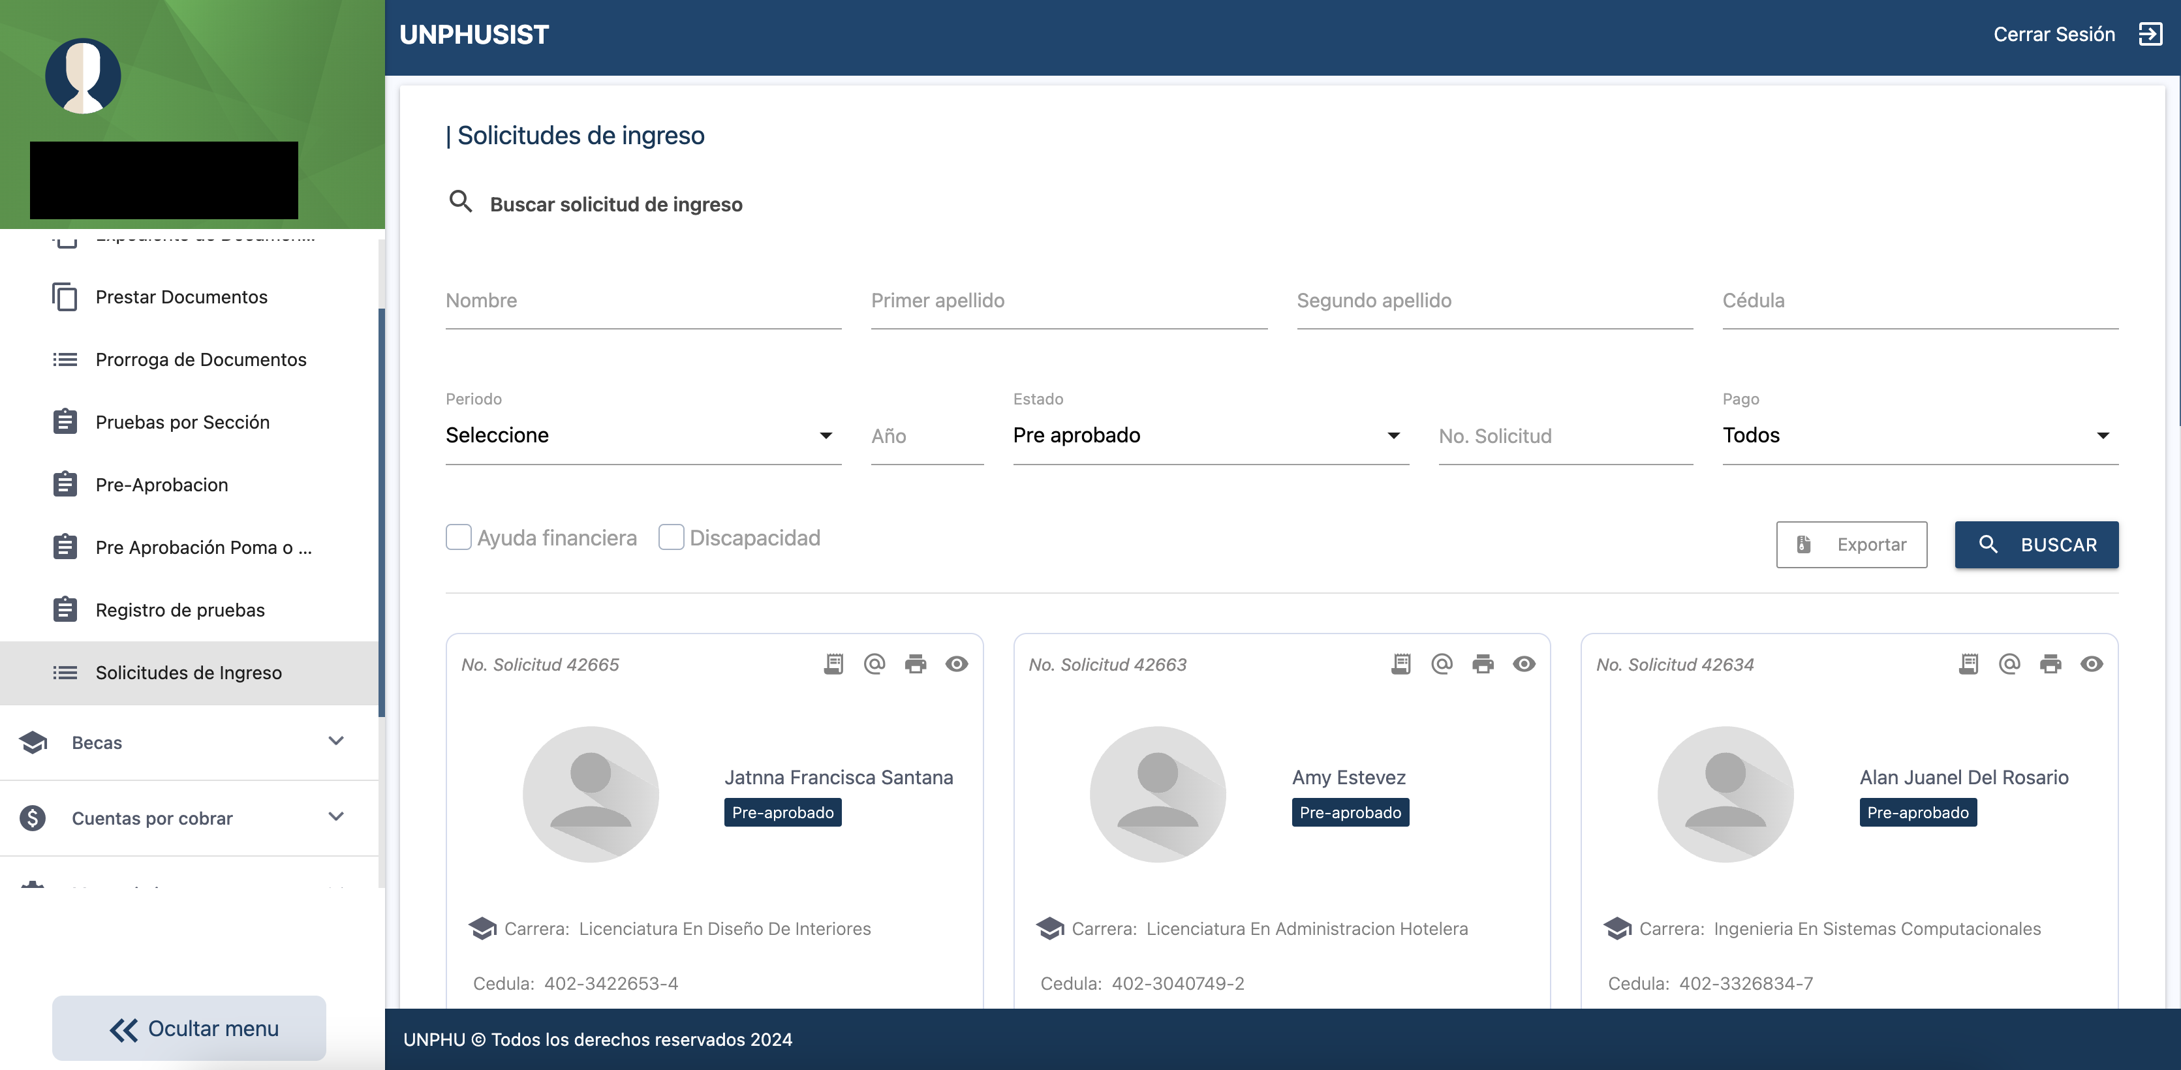The width and height of the screenshot is (2181, 1070).
Task: Click printer icon on solicitud 42665 card
Action: (x=915, y=664)
